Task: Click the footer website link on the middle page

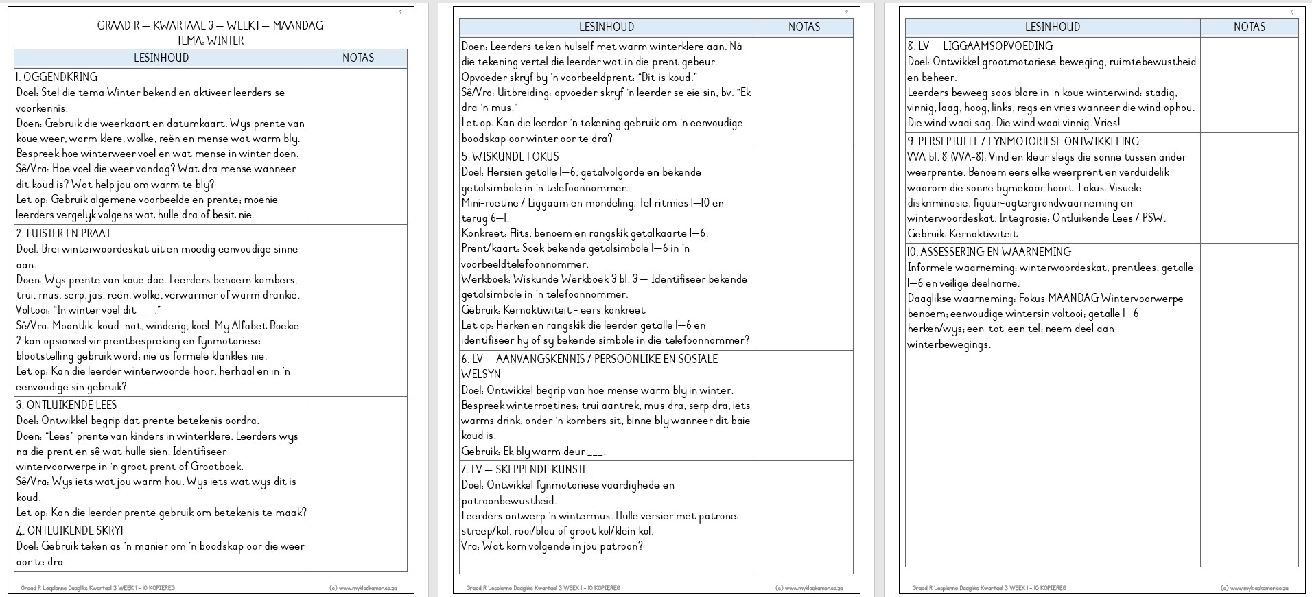Action: (x=809, y=588)
